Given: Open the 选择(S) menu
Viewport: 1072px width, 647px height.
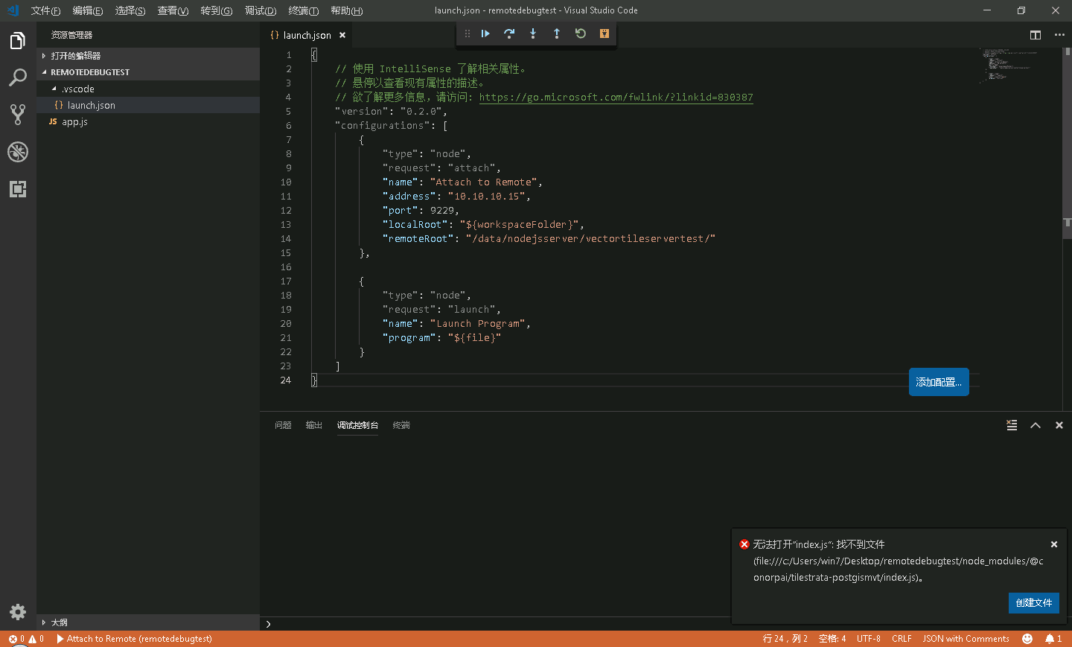Looking at the screenshot, I should coord(130,10).
